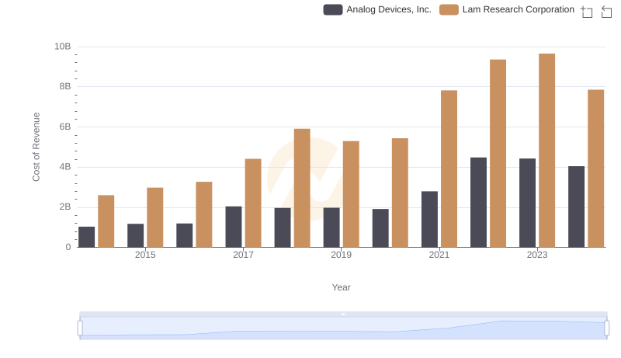Select Lam Research bar for 2016
The height and width of the screenshot is (358, 621).
[x=204, y=214]
